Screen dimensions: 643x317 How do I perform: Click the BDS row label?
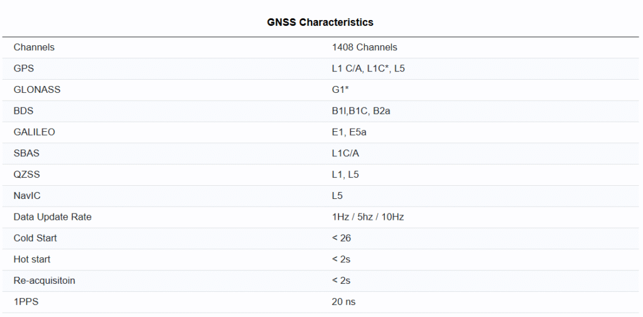point(24,111)
